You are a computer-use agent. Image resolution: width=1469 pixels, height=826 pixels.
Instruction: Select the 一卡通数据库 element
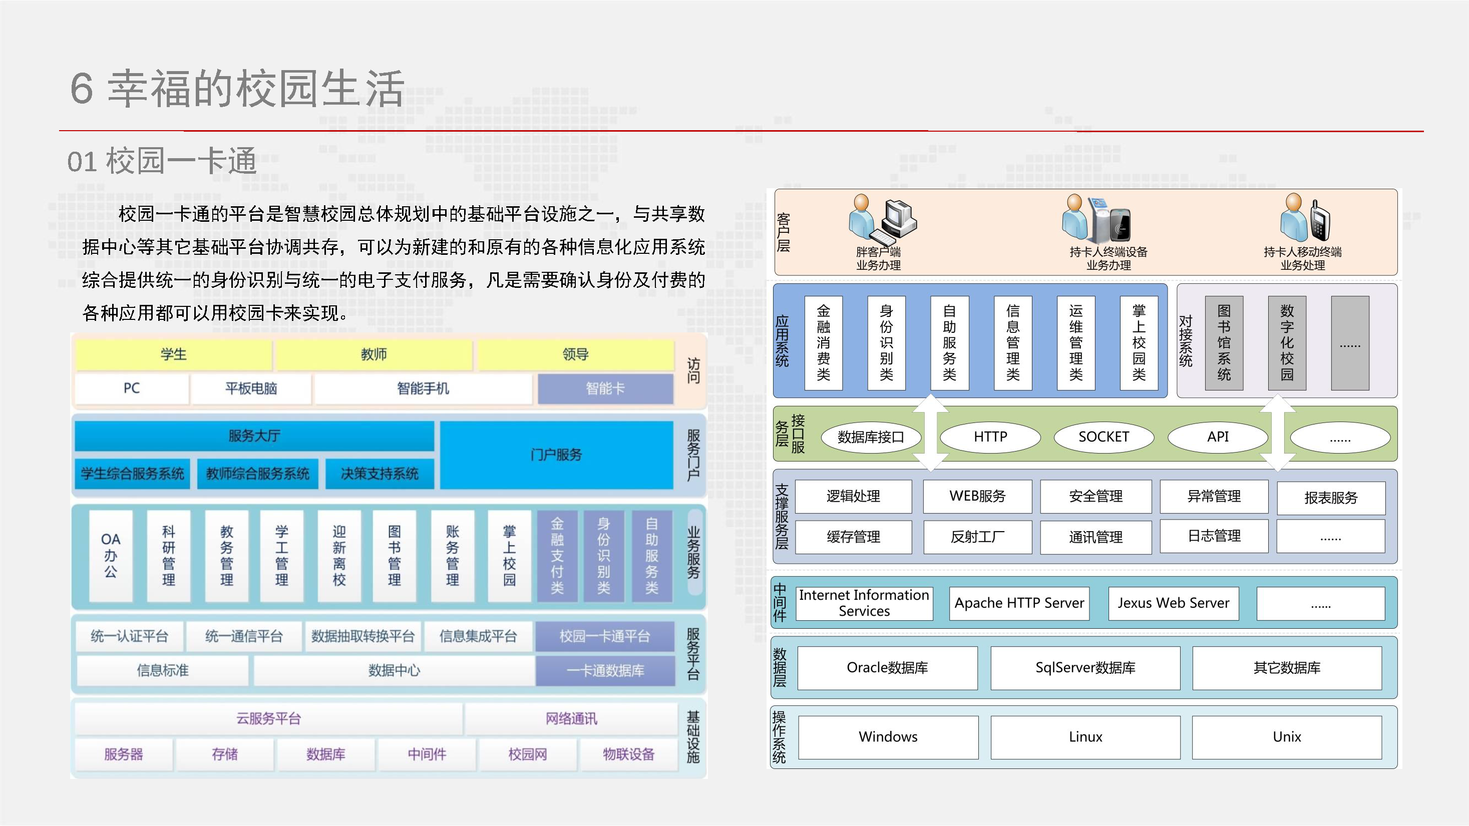pos(606,671)
